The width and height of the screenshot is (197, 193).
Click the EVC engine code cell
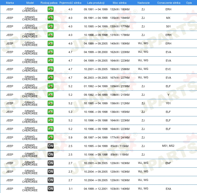coord(168,69)
